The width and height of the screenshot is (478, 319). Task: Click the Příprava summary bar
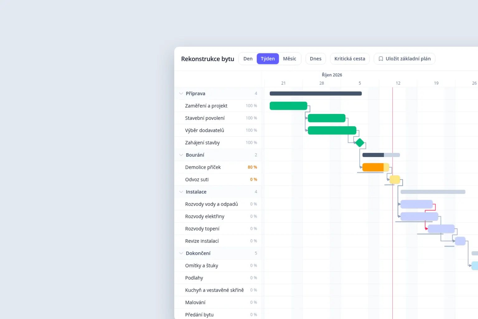tap(316, 93)
